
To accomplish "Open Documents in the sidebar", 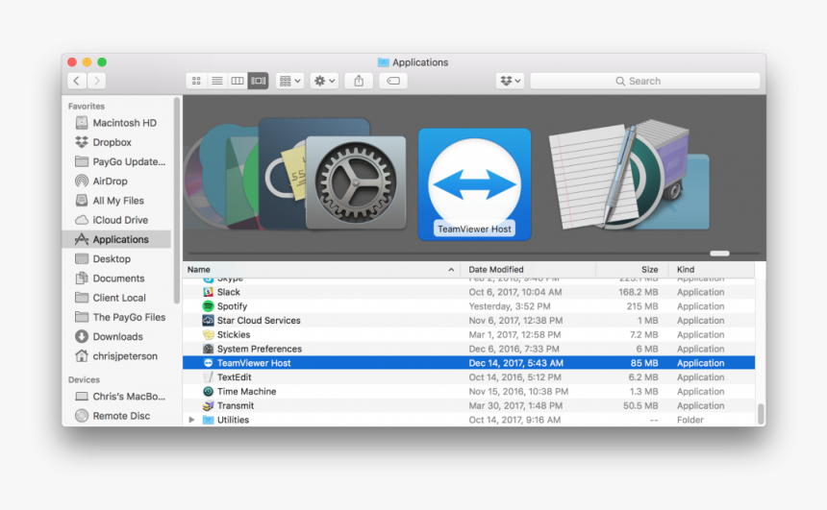I will coord(117,279).
